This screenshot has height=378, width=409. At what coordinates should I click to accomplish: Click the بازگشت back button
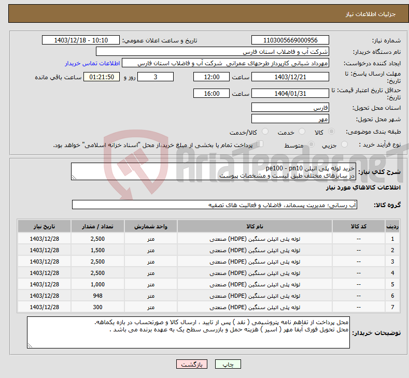[192, 364]
